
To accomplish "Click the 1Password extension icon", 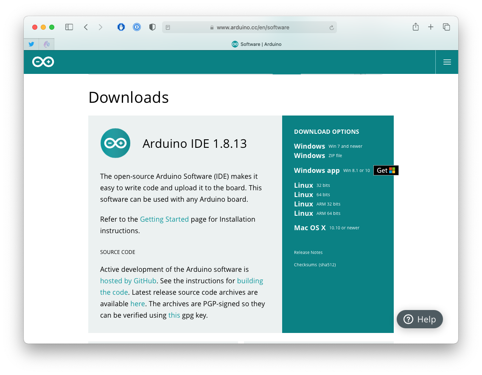I will point(137,27).
